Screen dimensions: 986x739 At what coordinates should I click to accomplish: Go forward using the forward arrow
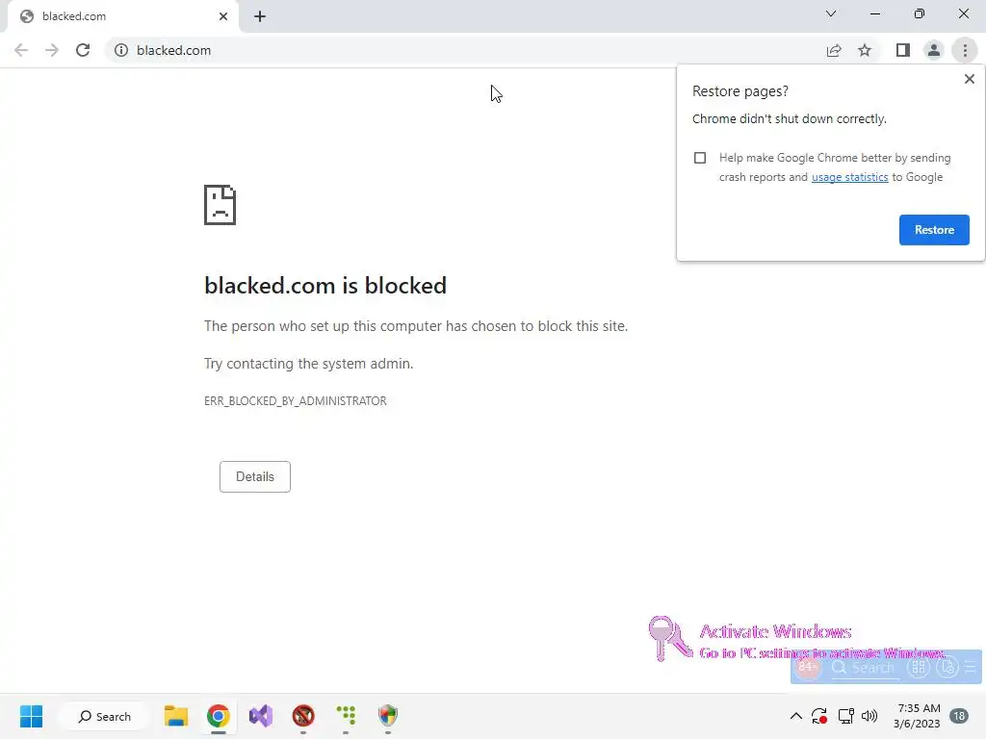click(x=52, y=50)
